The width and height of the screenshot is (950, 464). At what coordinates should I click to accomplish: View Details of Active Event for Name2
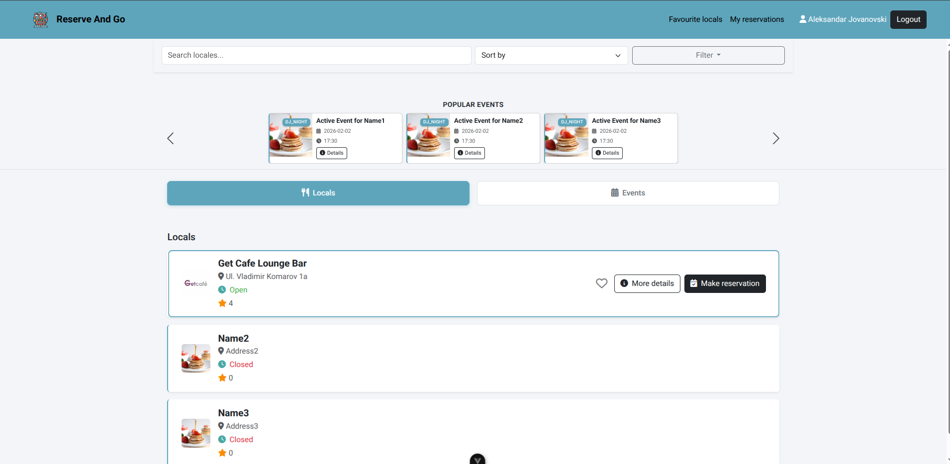(469, 153)
